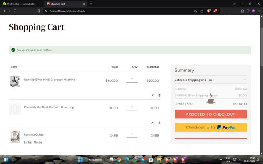Remove Probably the Best Coffee from cart
263x164 pixels.
pyautogui.click(x=159, y=123)
